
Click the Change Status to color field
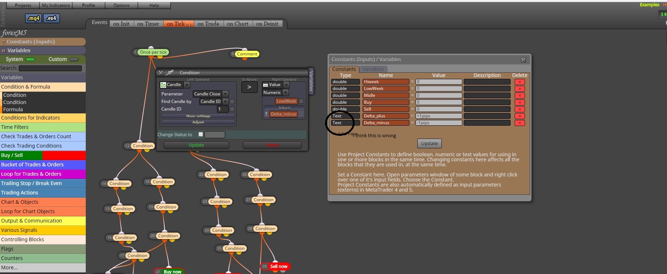point(215,135)
